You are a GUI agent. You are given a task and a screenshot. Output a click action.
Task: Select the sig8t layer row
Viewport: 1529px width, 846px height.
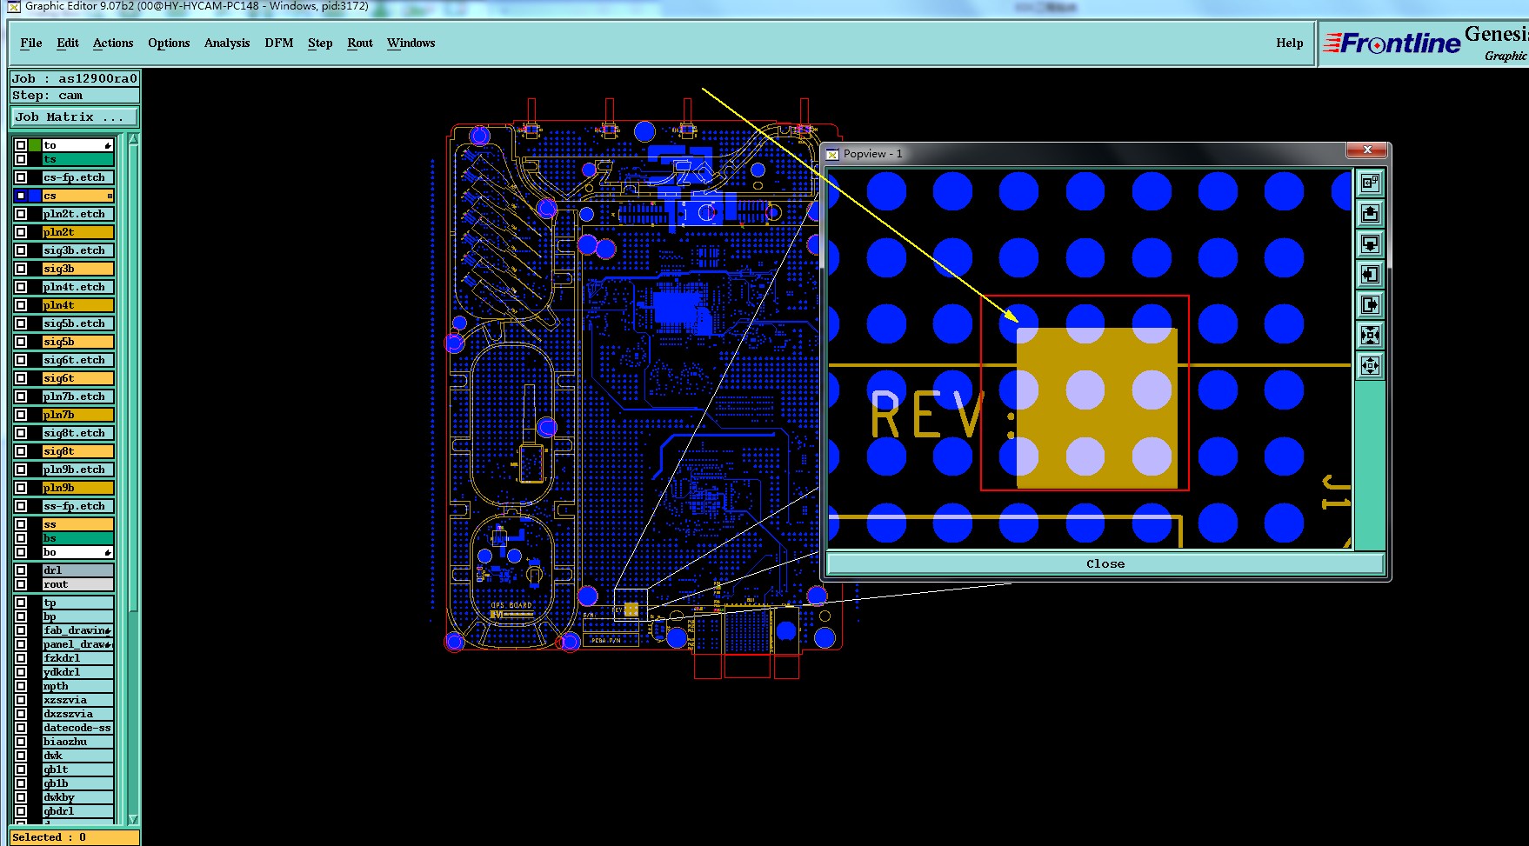tap(78, 451)
